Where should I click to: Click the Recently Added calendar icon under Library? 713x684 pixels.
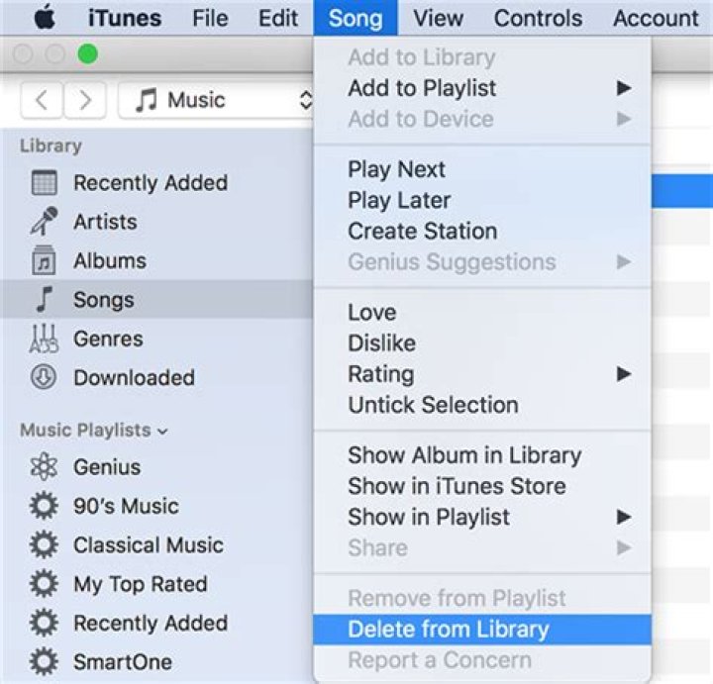[x=45, y=183]
